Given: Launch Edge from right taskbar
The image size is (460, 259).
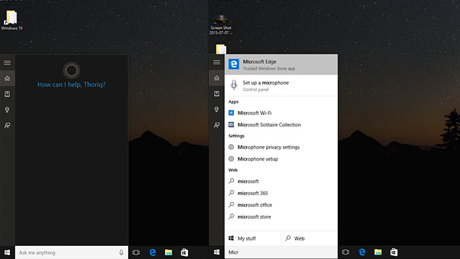Looking at the screenshot, I should click(x=362, y=252).
